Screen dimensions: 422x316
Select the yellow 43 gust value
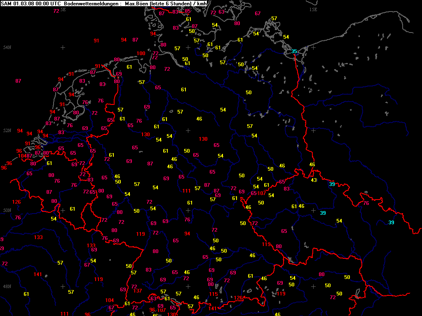(x=314, y=180)
